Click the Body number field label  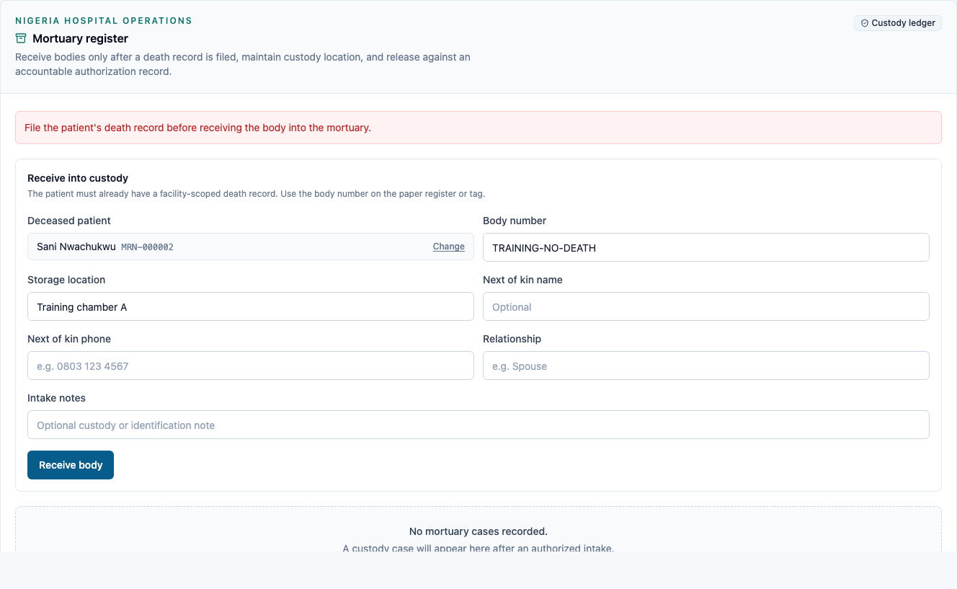coord(515,221)
